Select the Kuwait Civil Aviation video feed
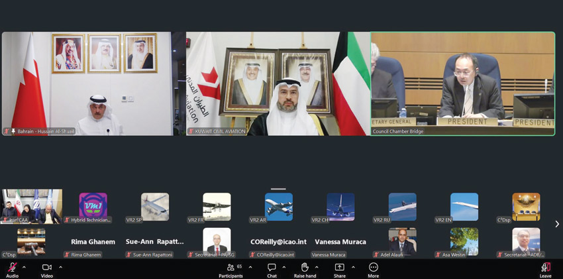Viewport: 563px width, 279px height. point(278,83)
